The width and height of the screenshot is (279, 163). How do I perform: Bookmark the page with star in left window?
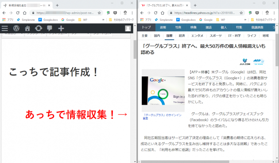click(x=99, y=13)
